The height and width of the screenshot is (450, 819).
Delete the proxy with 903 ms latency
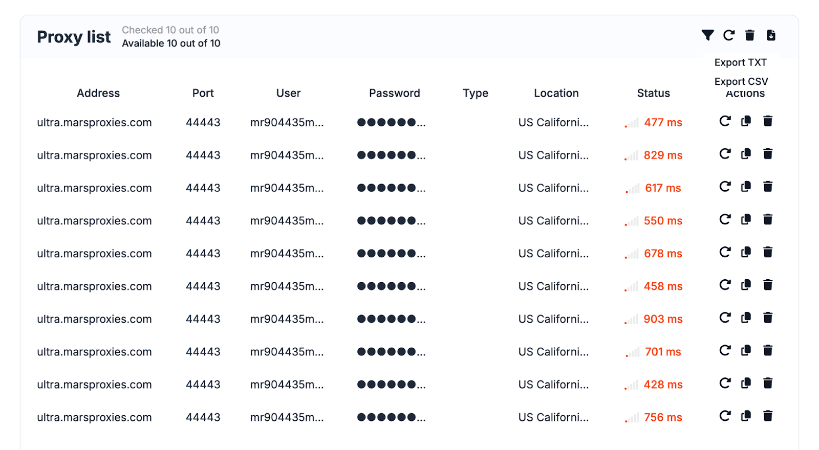tap(768, 318)
